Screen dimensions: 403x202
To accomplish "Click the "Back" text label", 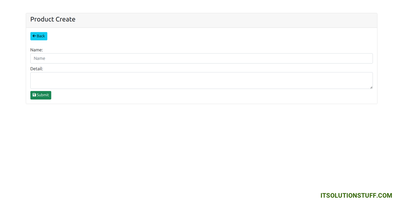I will [41, 36].
